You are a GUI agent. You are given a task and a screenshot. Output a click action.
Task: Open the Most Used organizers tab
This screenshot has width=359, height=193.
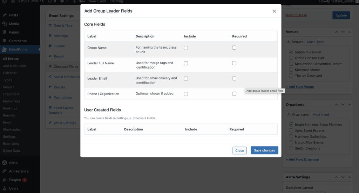point(320,115)
